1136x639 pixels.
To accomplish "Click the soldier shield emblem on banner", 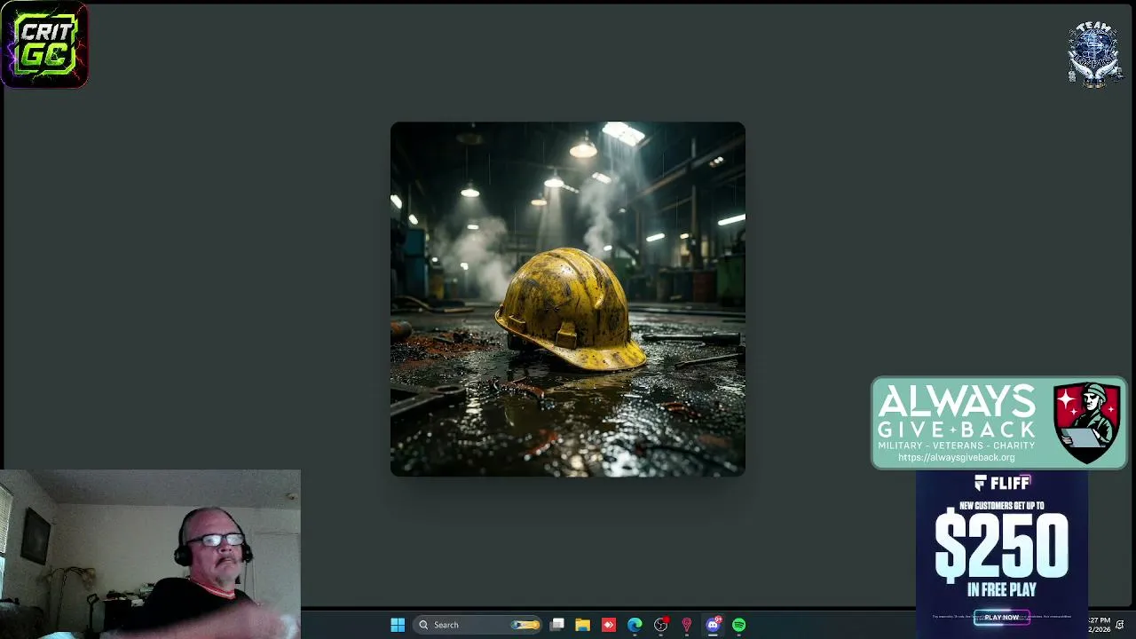I will pos(1087,422).
